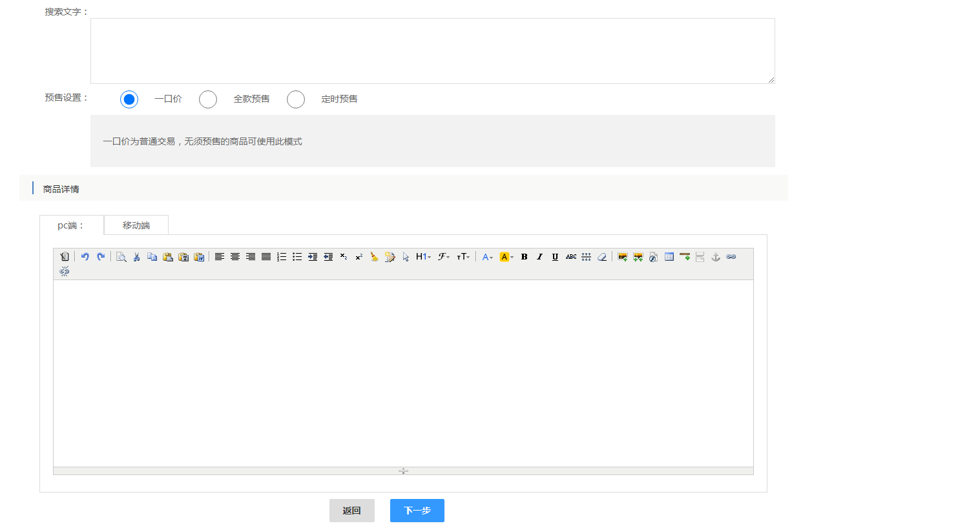Center align text in the editor
Screen dimensions: 969x528
(235, 257)
